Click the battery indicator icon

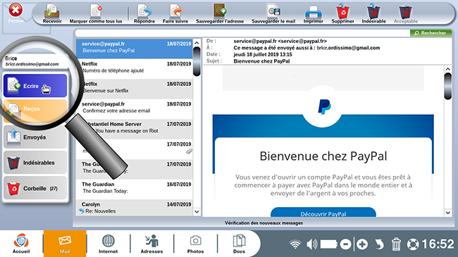[329, 244]
